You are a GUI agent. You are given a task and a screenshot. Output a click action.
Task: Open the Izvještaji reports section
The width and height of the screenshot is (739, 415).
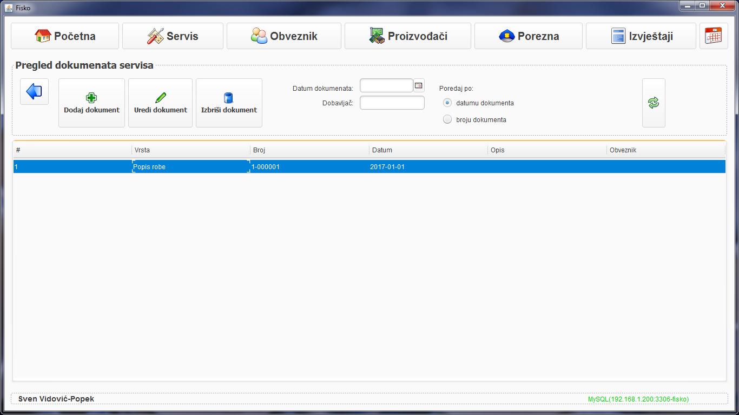point(641,36)
